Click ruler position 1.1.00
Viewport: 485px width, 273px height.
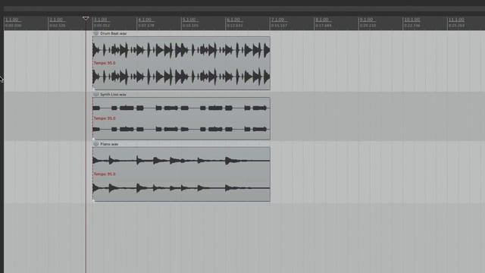tap(12, 20)
